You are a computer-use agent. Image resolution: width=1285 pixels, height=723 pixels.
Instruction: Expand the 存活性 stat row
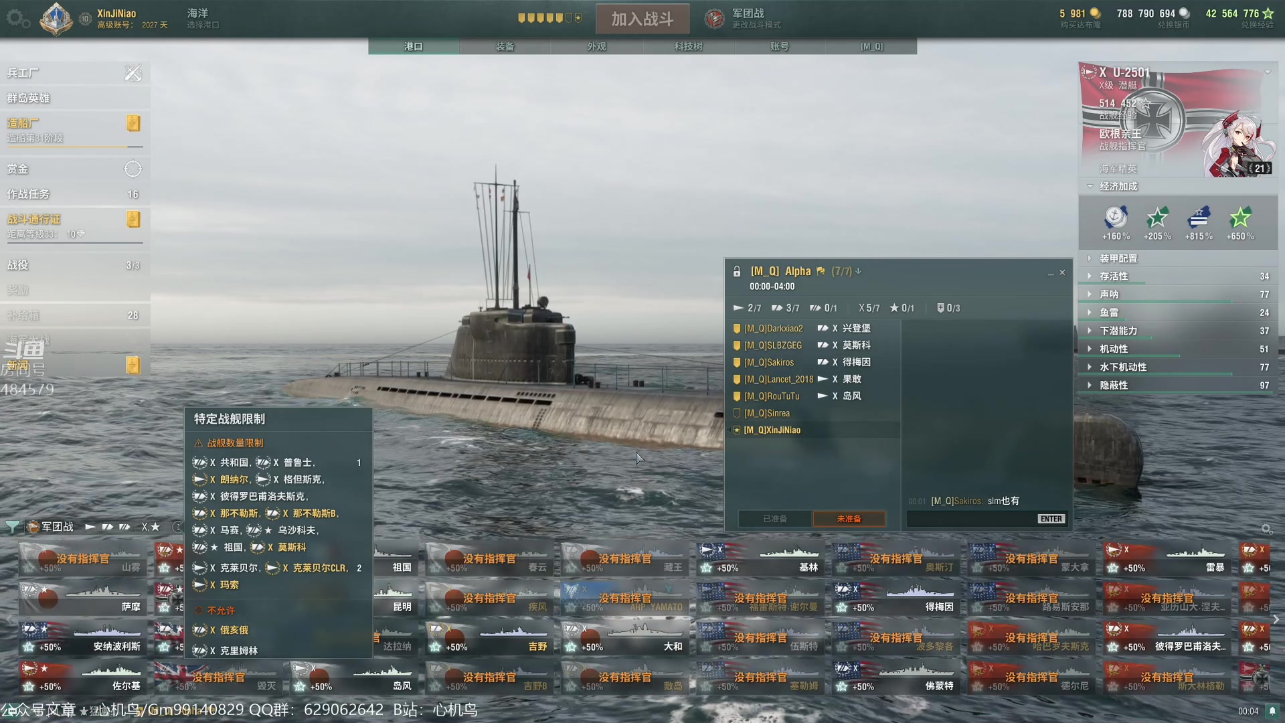1178,276
